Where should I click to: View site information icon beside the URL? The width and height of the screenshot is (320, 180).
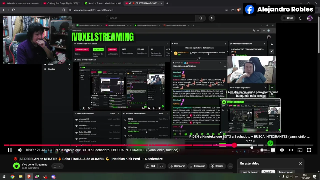(70, 10)
